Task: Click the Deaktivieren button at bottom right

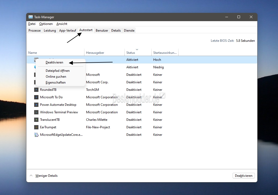Action: click(x=244, y=175)
